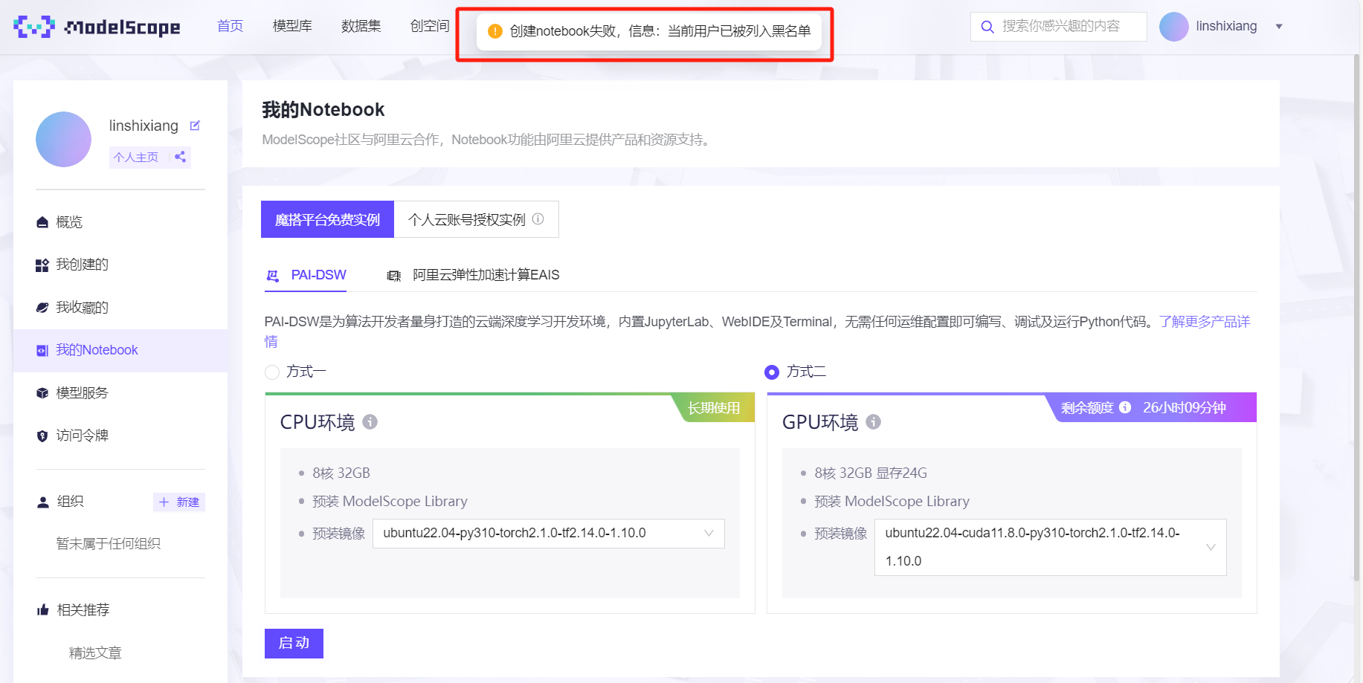
Task: Click the search magnifier icon
Action: tap(987, 27)
